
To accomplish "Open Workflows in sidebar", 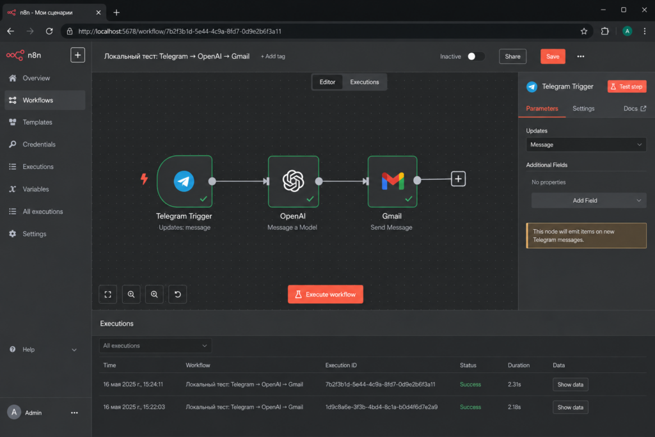I will coord(45,100).
